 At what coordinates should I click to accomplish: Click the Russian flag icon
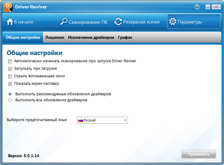click(x=80, y=120)
